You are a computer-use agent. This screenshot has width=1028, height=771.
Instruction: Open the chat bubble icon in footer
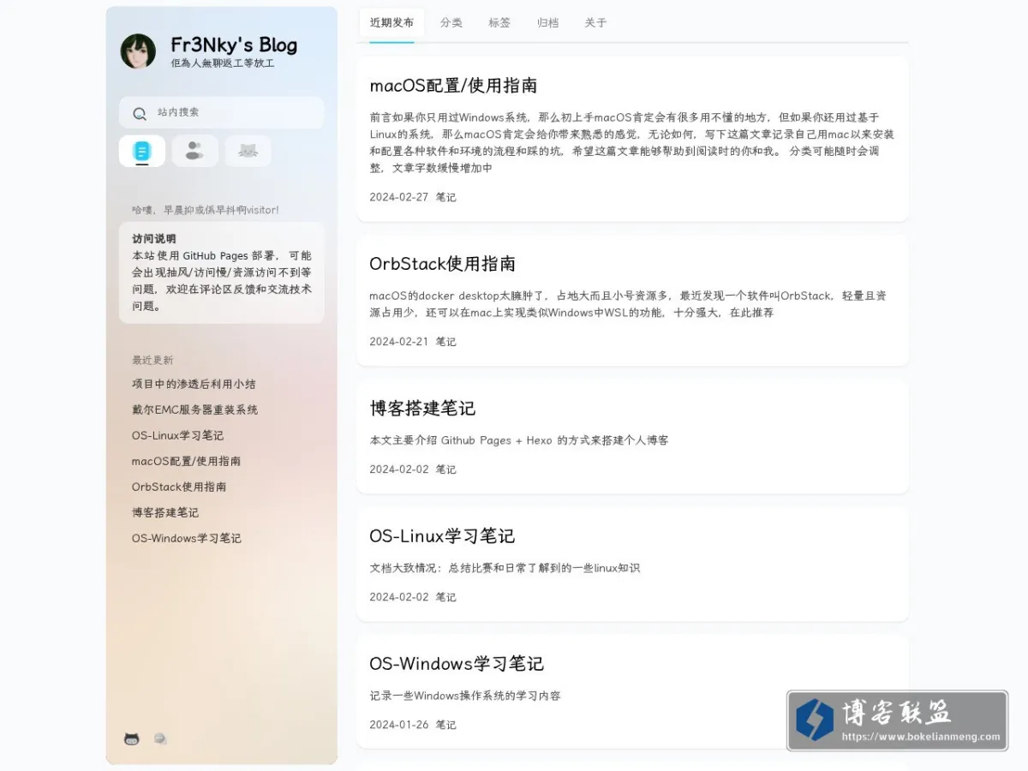pyautogui.click(x=160, y=738)
